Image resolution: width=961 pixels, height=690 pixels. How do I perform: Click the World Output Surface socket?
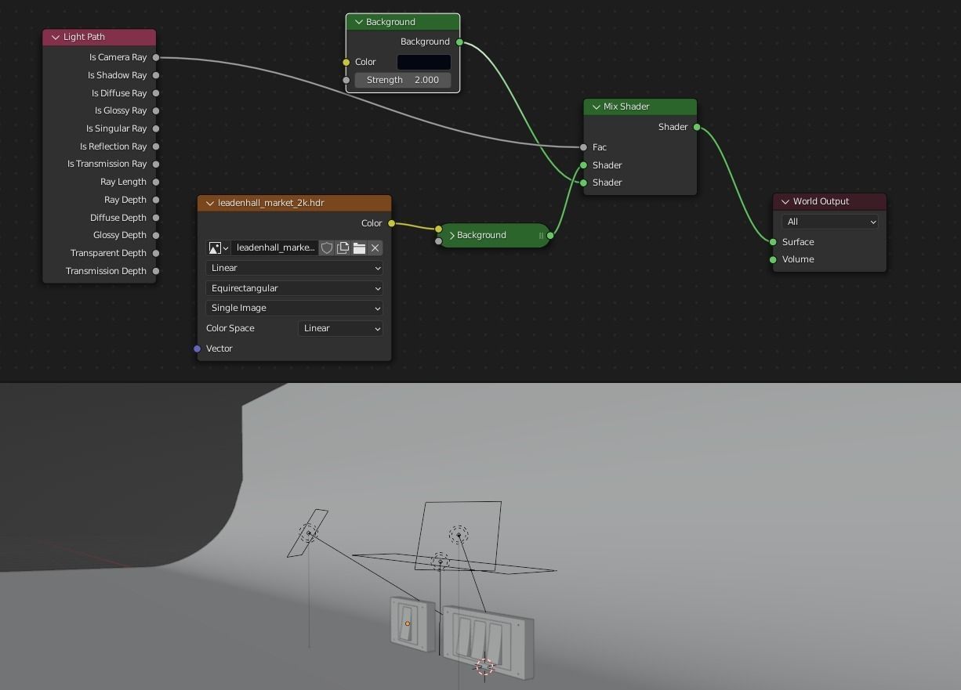pos(773,242)
